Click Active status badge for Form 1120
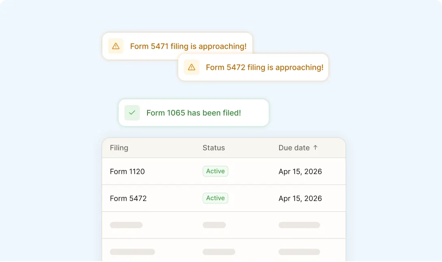 [215, 171]
